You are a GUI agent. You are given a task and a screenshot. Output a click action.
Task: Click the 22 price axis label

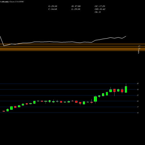click(x=138, y=101)
